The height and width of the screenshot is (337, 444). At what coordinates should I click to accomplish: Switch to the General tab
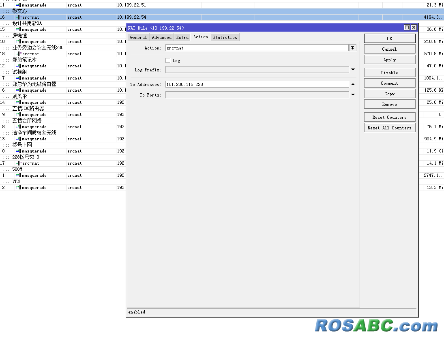138,37
